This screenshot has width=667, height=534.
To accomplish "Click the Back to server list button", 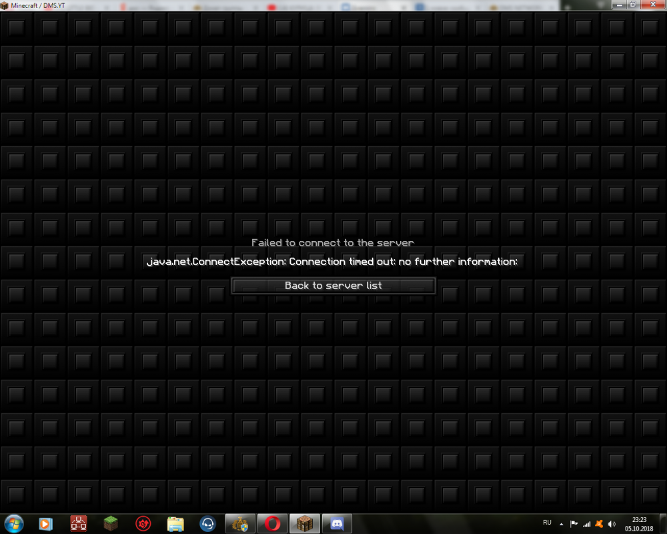I will (x=333, y=286).
